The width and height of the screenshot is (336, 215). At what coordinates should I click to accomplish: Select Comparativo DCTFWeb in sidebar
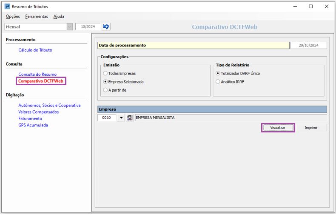point(41,81)
